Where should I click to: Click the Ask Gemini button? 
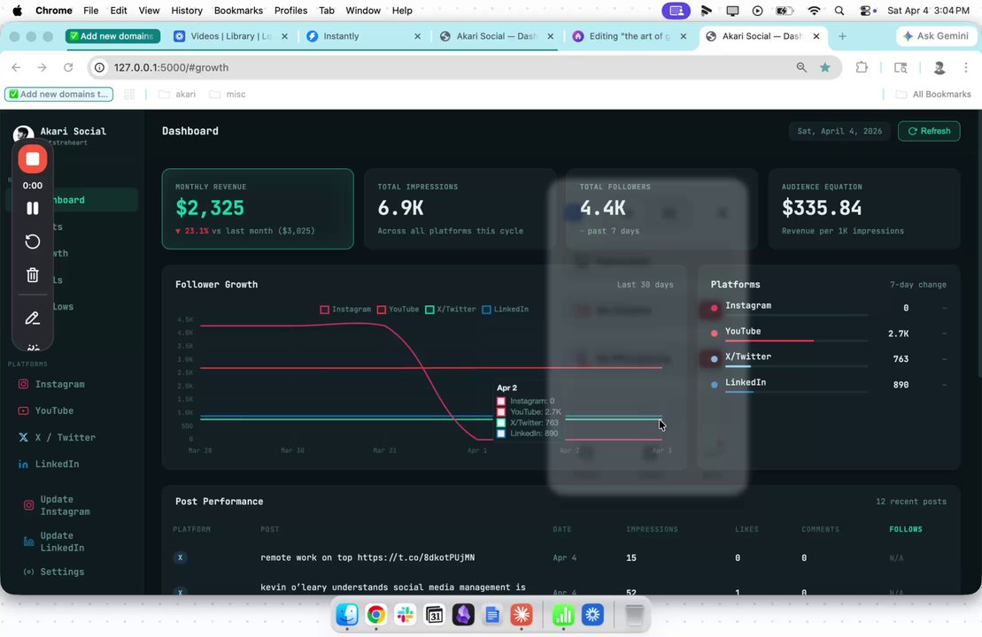(936, 36)
